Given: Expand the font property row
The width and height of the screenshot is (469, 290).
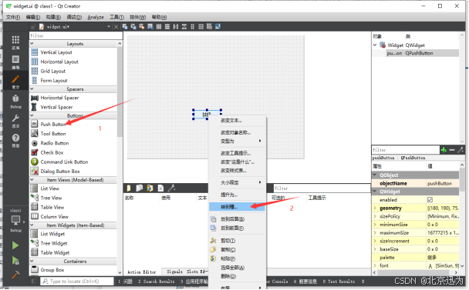Looking at the screenshot, I should tap(375, 265).
